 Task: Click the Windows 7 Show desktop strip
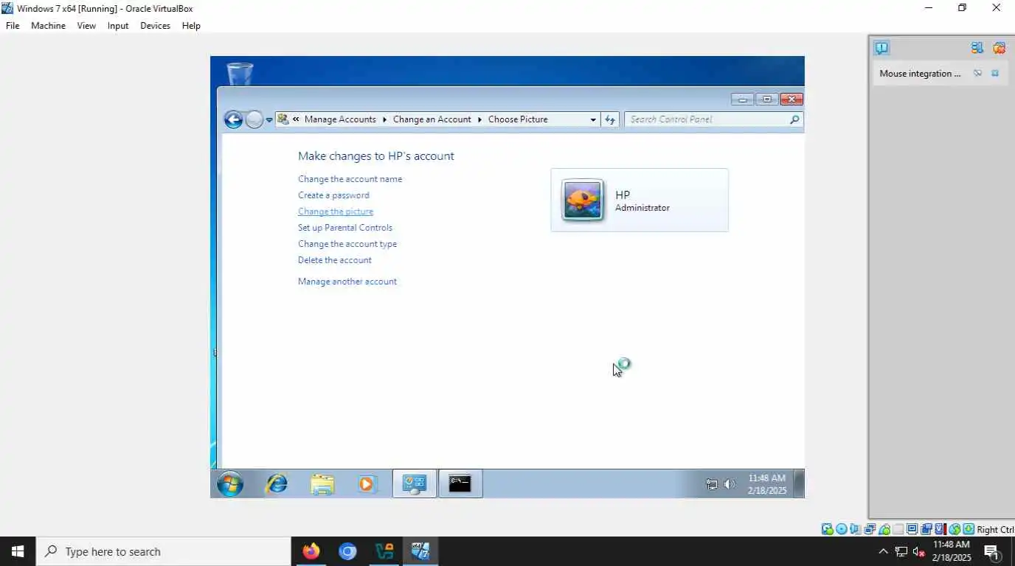[800, 484]
